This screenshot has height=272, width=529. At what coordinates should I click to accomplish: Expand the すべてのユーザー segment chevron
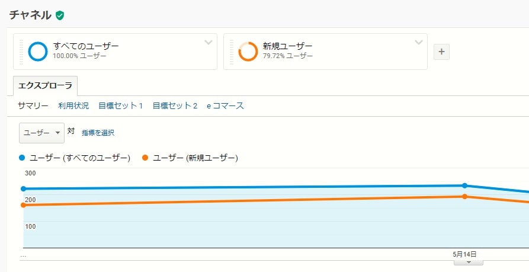(x=209, y=43)
